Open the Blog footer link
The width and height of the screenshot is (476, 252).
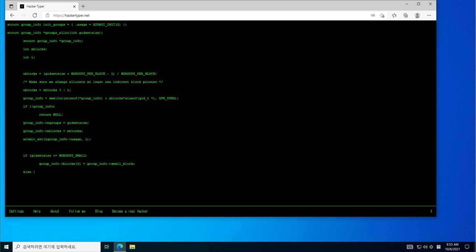[x=99, y=211]
